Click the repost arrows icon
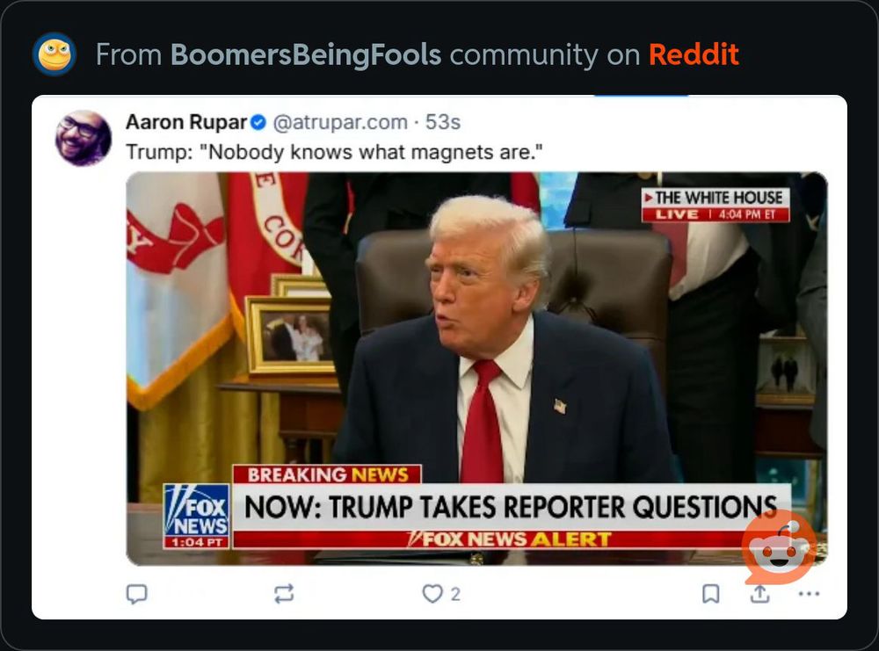 284,593
